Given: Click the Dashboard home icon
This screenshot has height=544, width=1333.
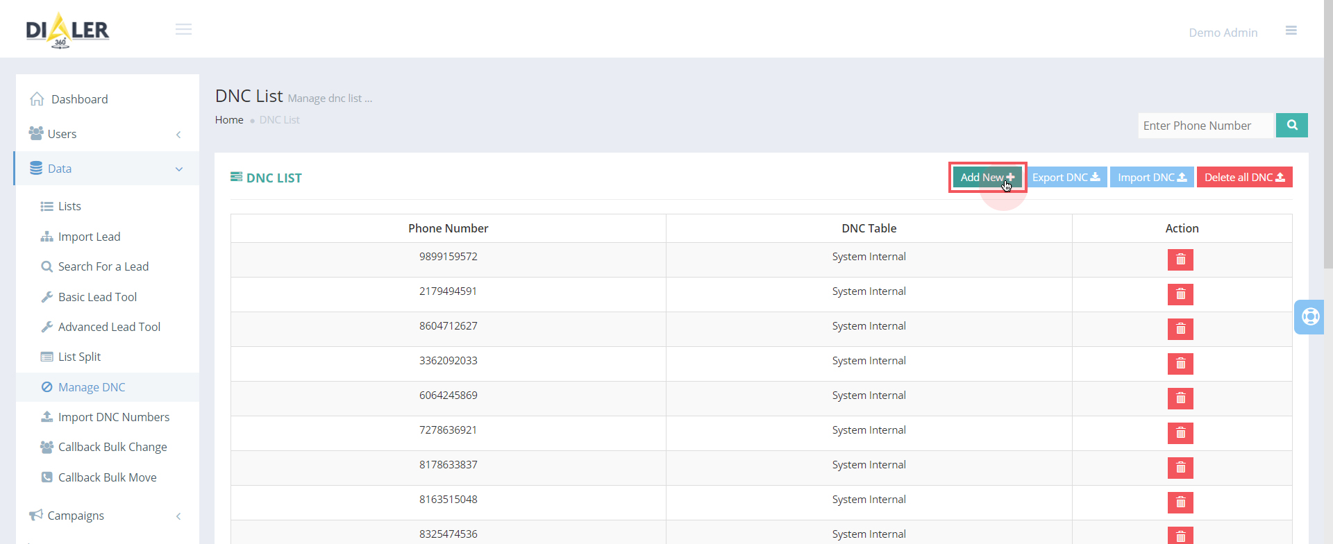Looking at the screenshot, I should click(37, 99).
